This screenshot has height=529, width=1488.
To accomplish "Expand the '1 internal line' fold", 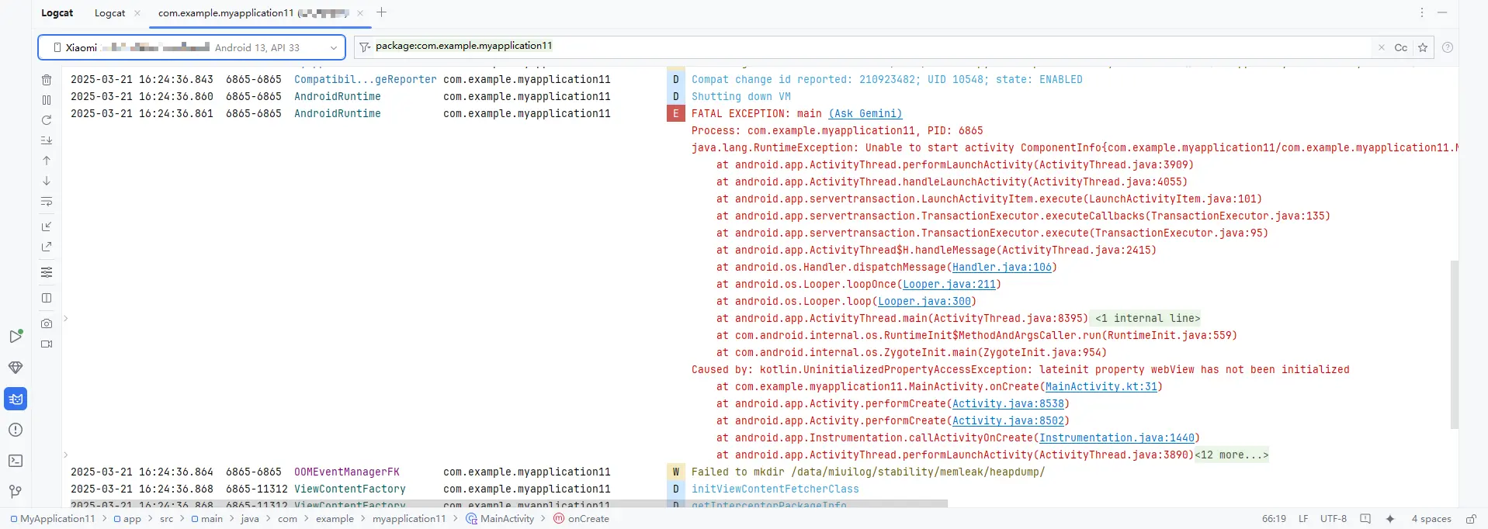I will (x=1147, y=319).
